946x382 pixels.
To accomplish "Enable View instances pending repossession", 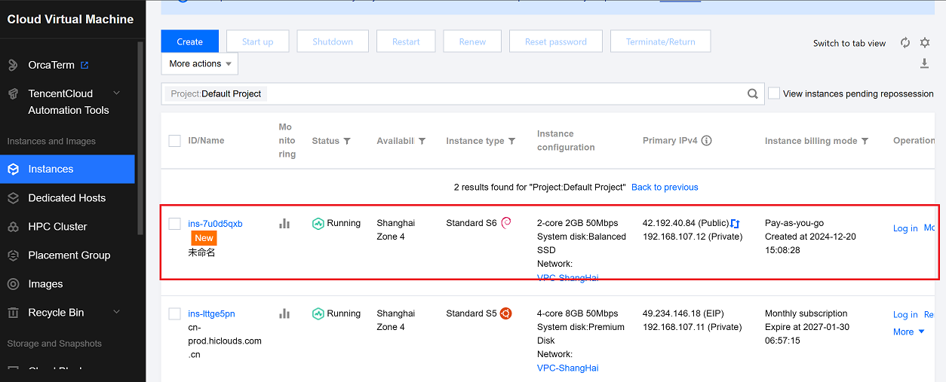I will (x=774, y=93).
